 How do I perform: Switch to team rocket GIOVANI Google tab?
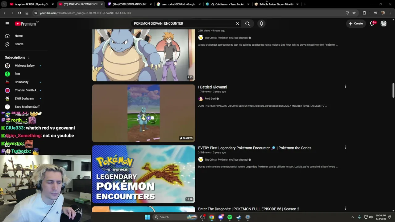tap(178, 4)
